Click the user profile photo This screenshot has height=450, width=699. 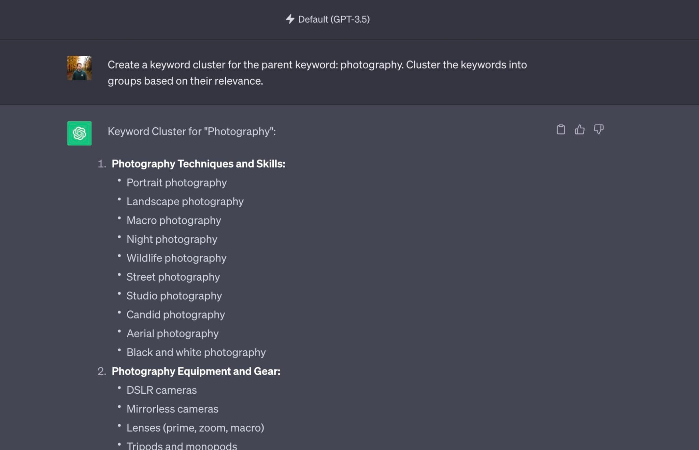79,68
